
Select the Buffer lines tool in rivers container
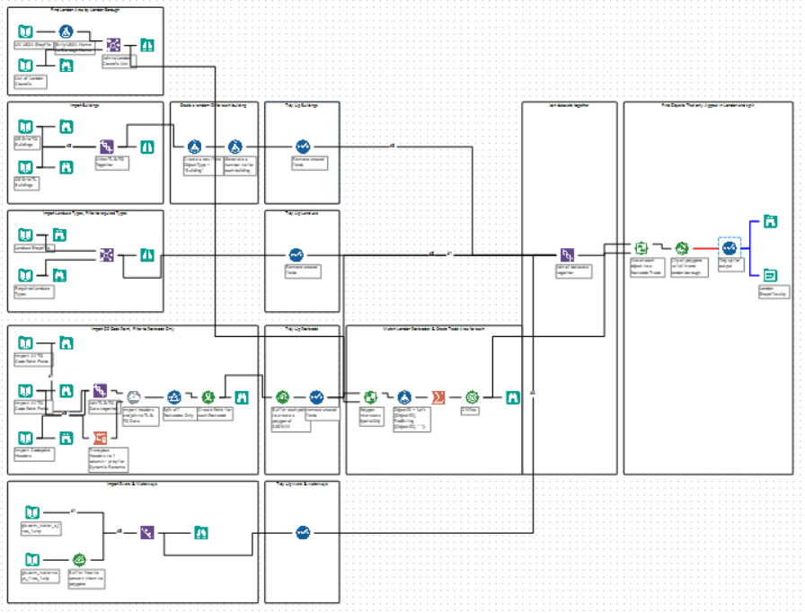[79, 560]
